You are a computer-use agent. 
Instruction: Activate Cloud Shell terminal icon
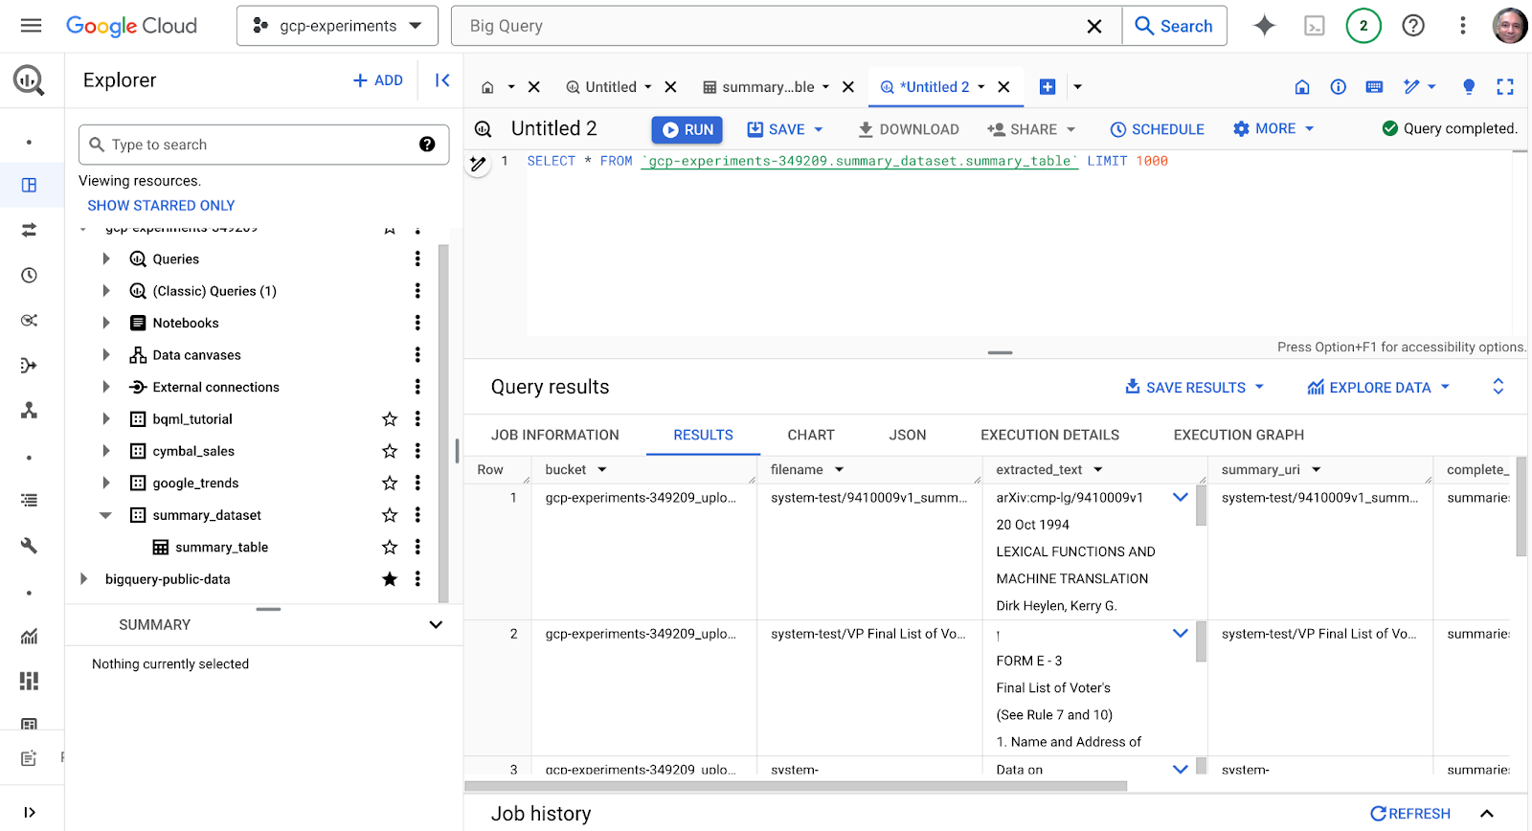(1315, 26)
